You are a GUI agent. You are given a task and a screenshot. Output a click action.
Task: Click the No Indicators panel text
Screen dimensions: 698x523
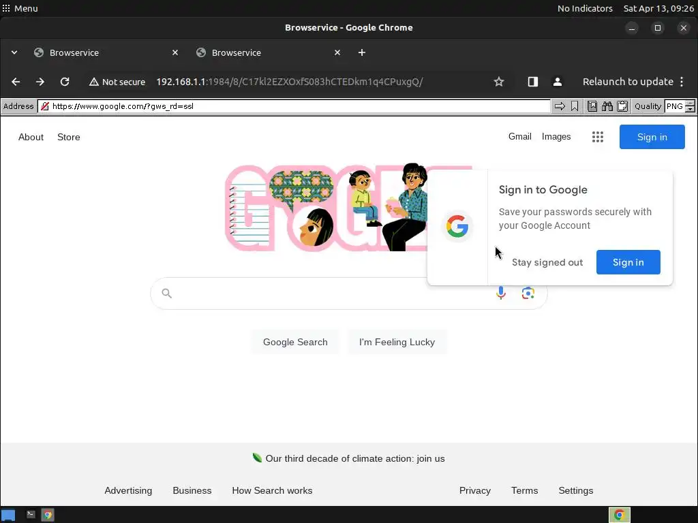tap(585, 8)
